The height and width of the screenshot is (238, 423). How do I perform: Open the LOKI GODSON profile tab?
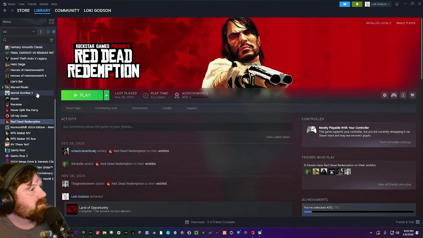tap(97, 11)
